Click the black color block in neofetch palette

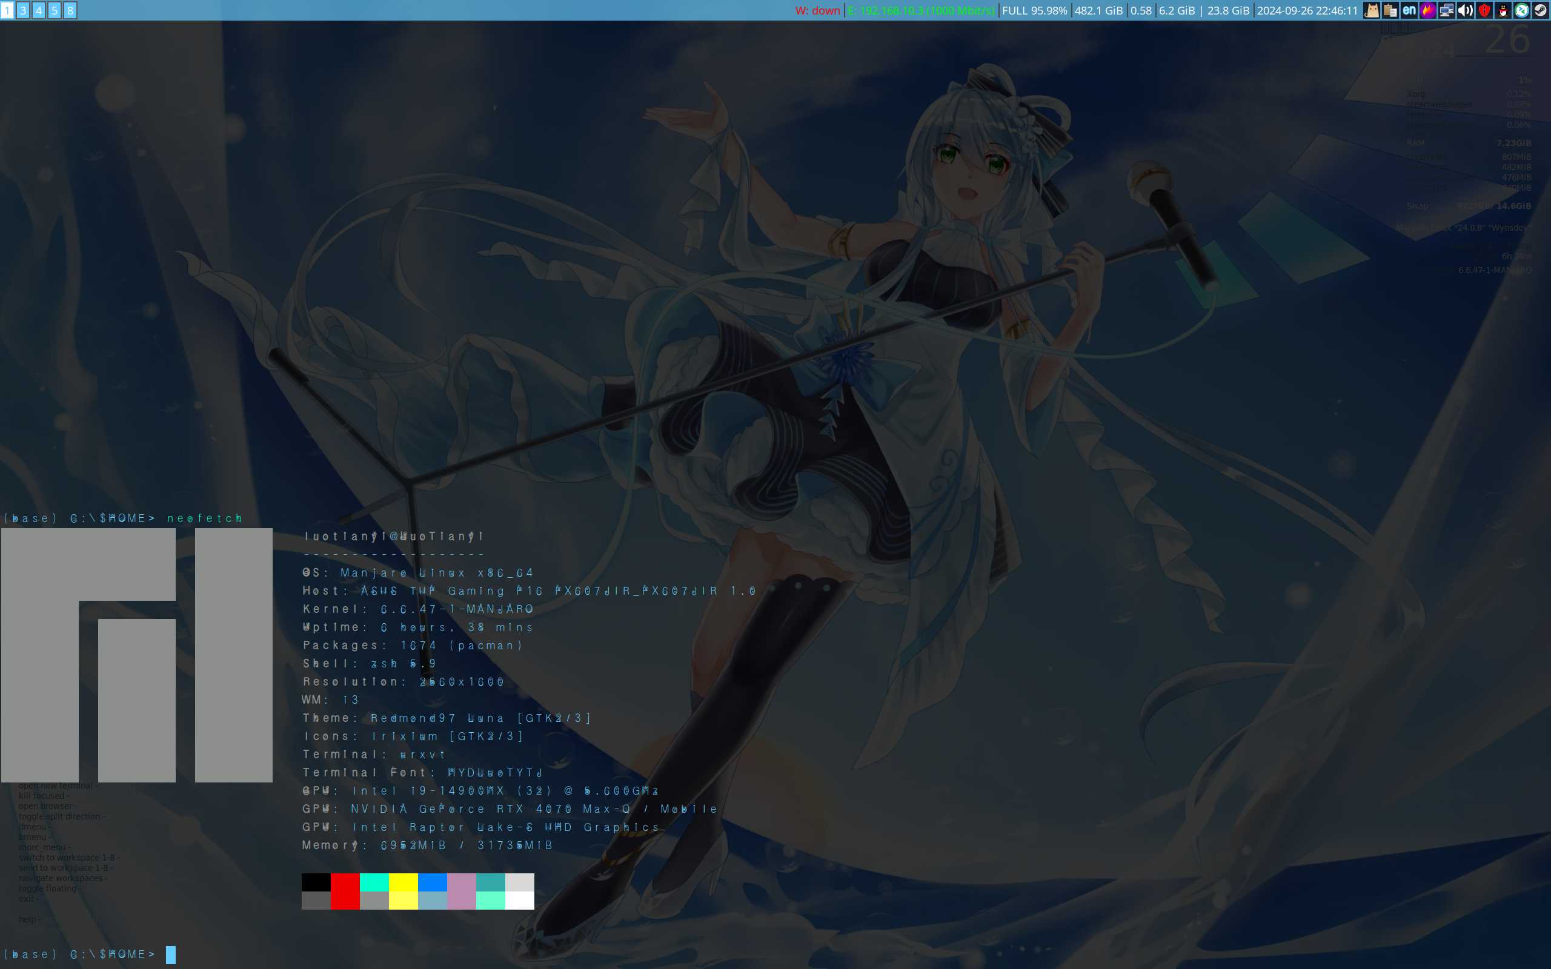point(316,882)
